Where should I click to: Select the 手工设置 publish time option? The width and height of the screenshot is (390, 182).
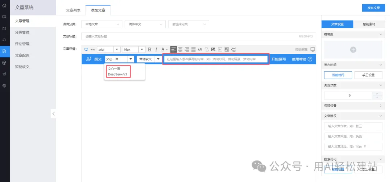(368, 75)
